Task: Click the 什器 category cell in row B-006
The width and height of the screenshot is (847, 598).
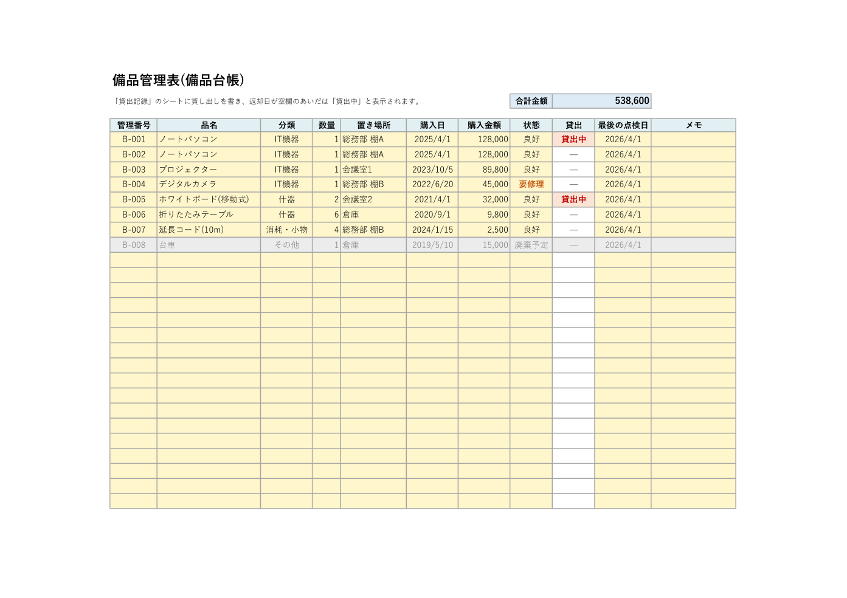Action: (x=286, y=215)
